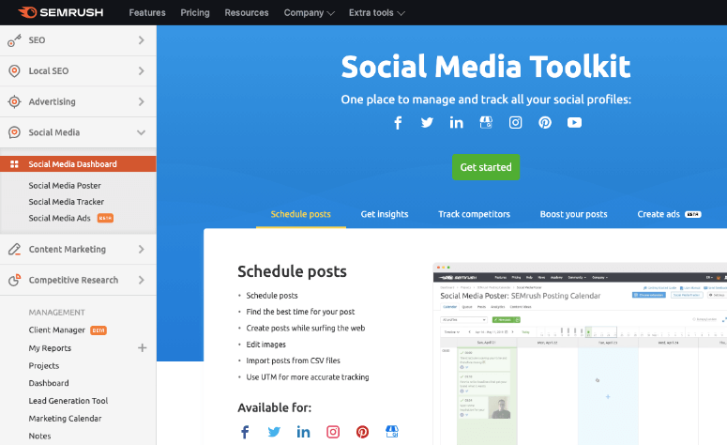Switch to the Track competitors tab
Screen dimensions: 727x445
tap(474, 214)
